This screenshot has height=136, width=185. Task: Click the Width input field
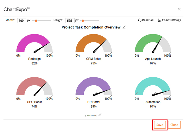pos(22,20)
